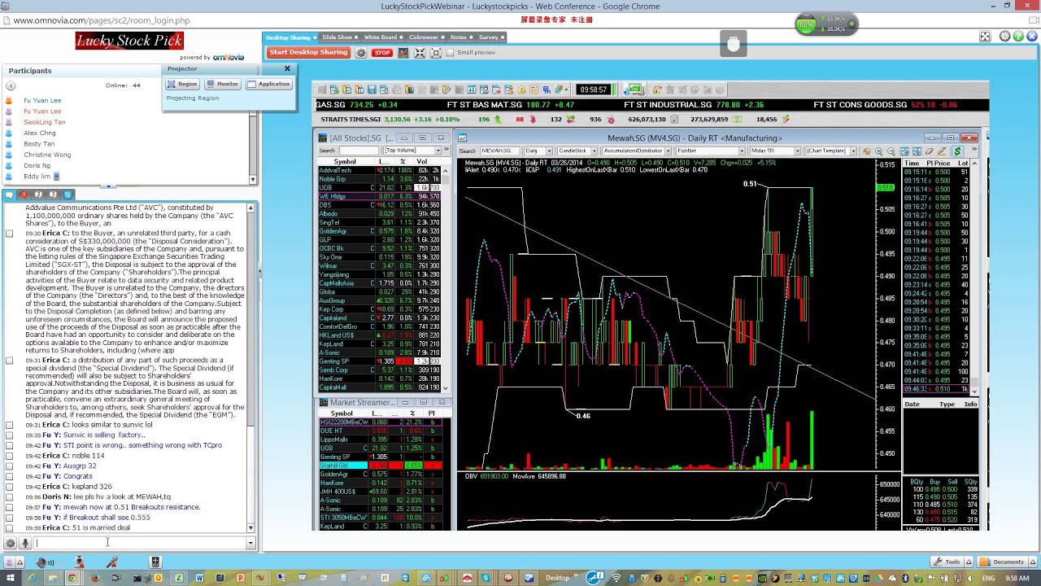Screen dimensions: 1041x586
Task: Click Eddy lim's mobile phone icon
Action: tap(56, 176)
